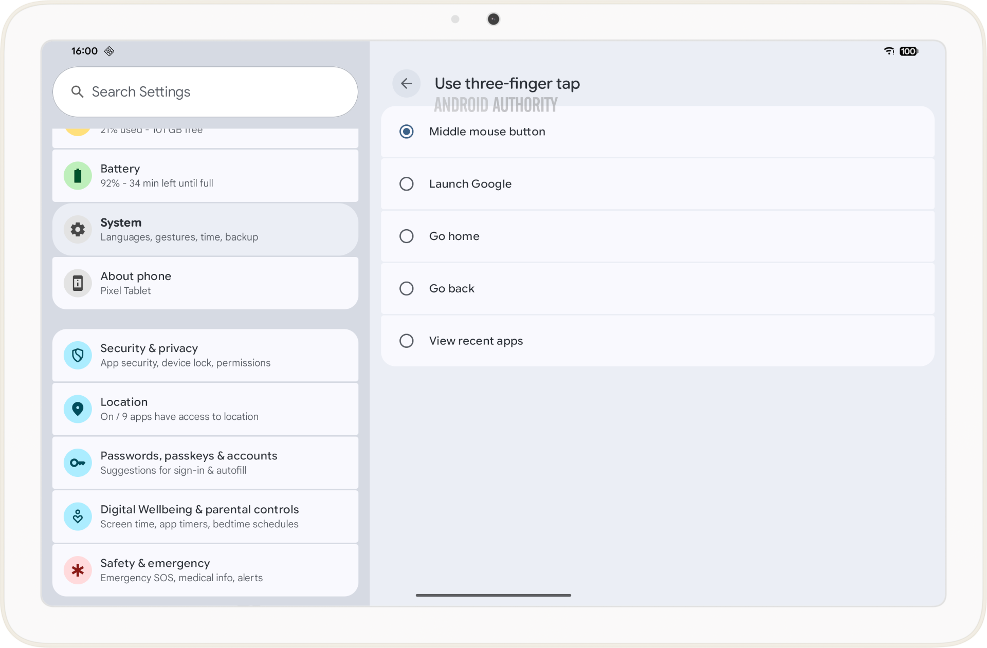Click the Security shield icon

tap(78, 355)
